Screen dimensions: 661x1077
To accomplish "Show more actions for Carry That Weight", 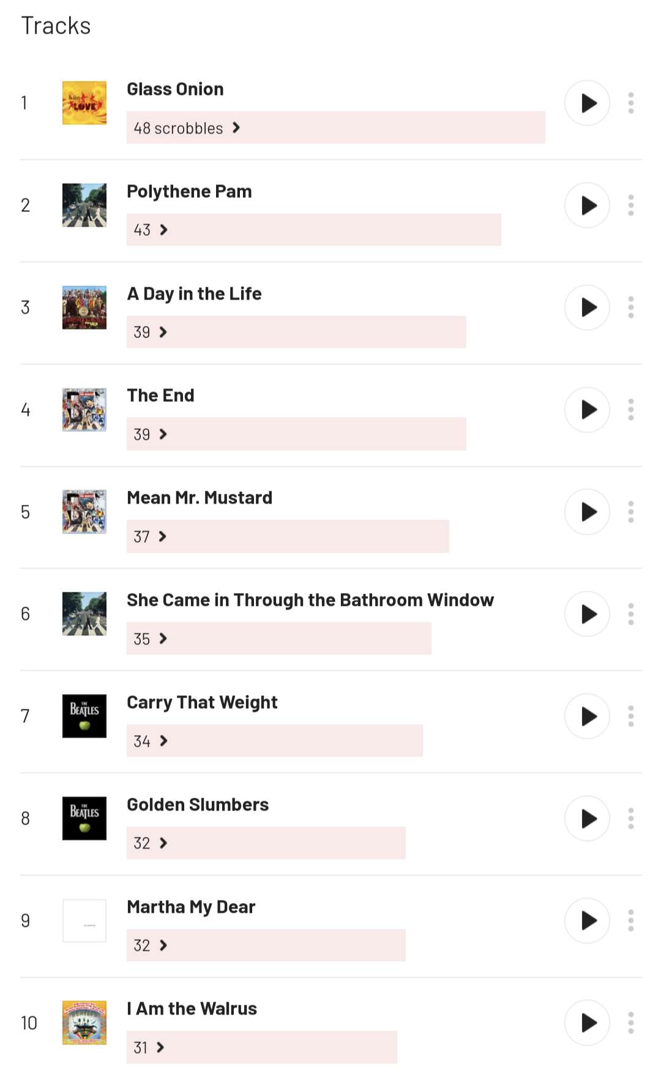I will point(631,716).
